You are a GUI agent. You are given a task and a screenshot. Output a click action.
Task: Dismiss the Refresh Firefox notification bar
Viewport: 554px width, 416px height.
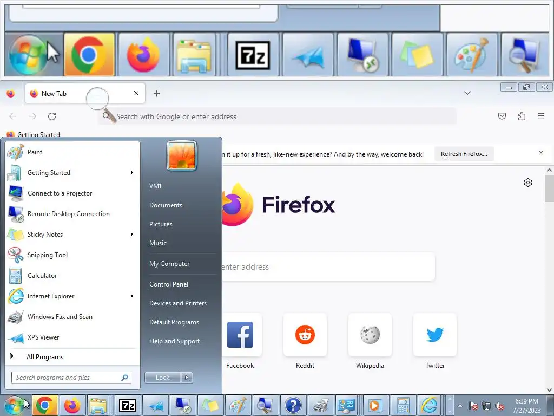coord(541,153)
